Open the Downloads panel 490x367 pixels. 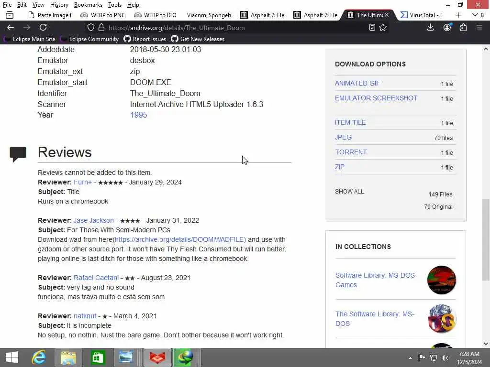(x=430, y=27)
